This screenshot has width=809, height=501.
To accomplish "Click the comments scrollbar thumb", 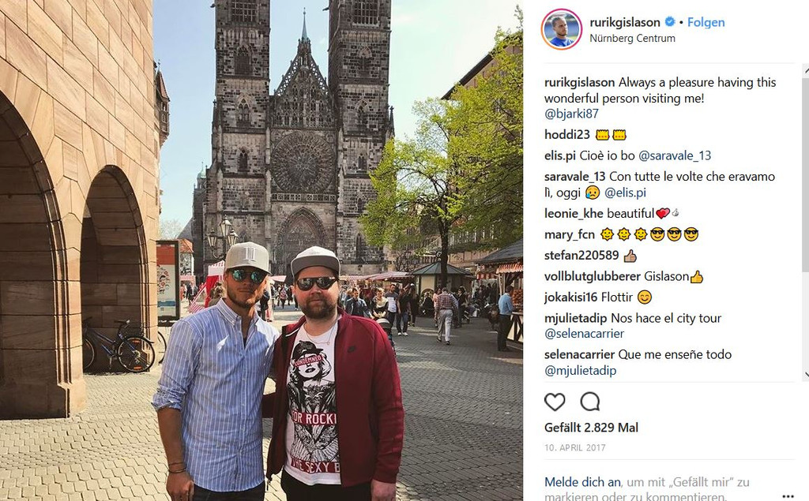I will [x=805, y=173].
